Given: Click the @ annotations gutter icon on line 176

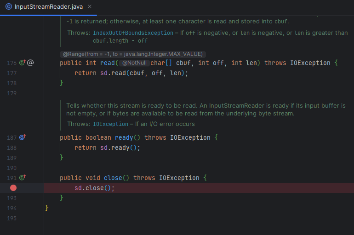Looking at the screenshot, I should [x=30, y=63].
